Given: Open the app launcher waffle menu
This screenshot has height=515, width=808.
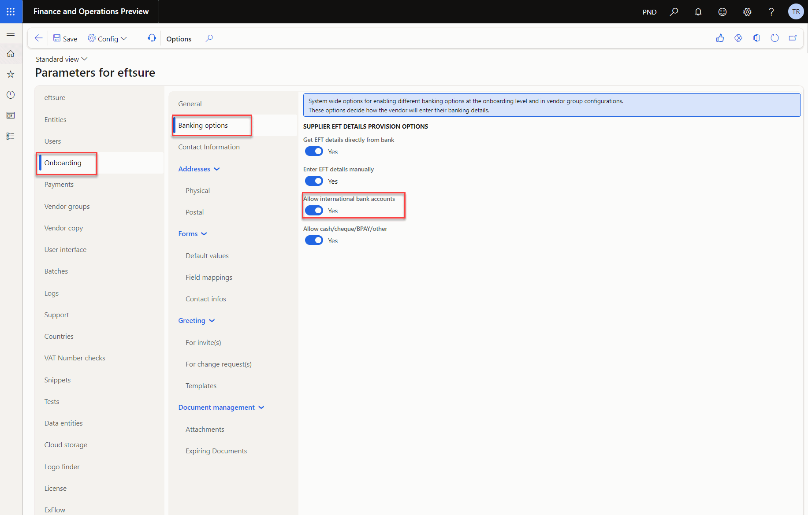Looking at the screenshot, I should point(11,11).
